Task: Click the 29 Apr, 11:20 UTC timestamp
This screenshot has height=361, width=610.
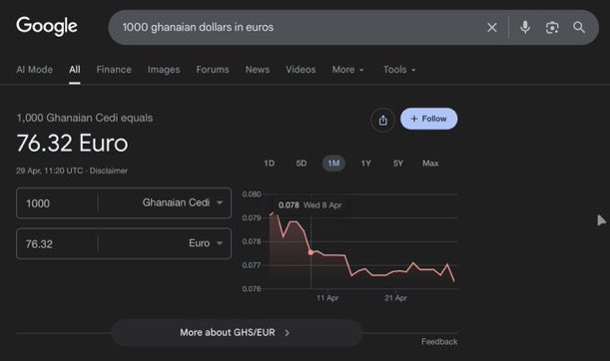Action: point(49,171)
